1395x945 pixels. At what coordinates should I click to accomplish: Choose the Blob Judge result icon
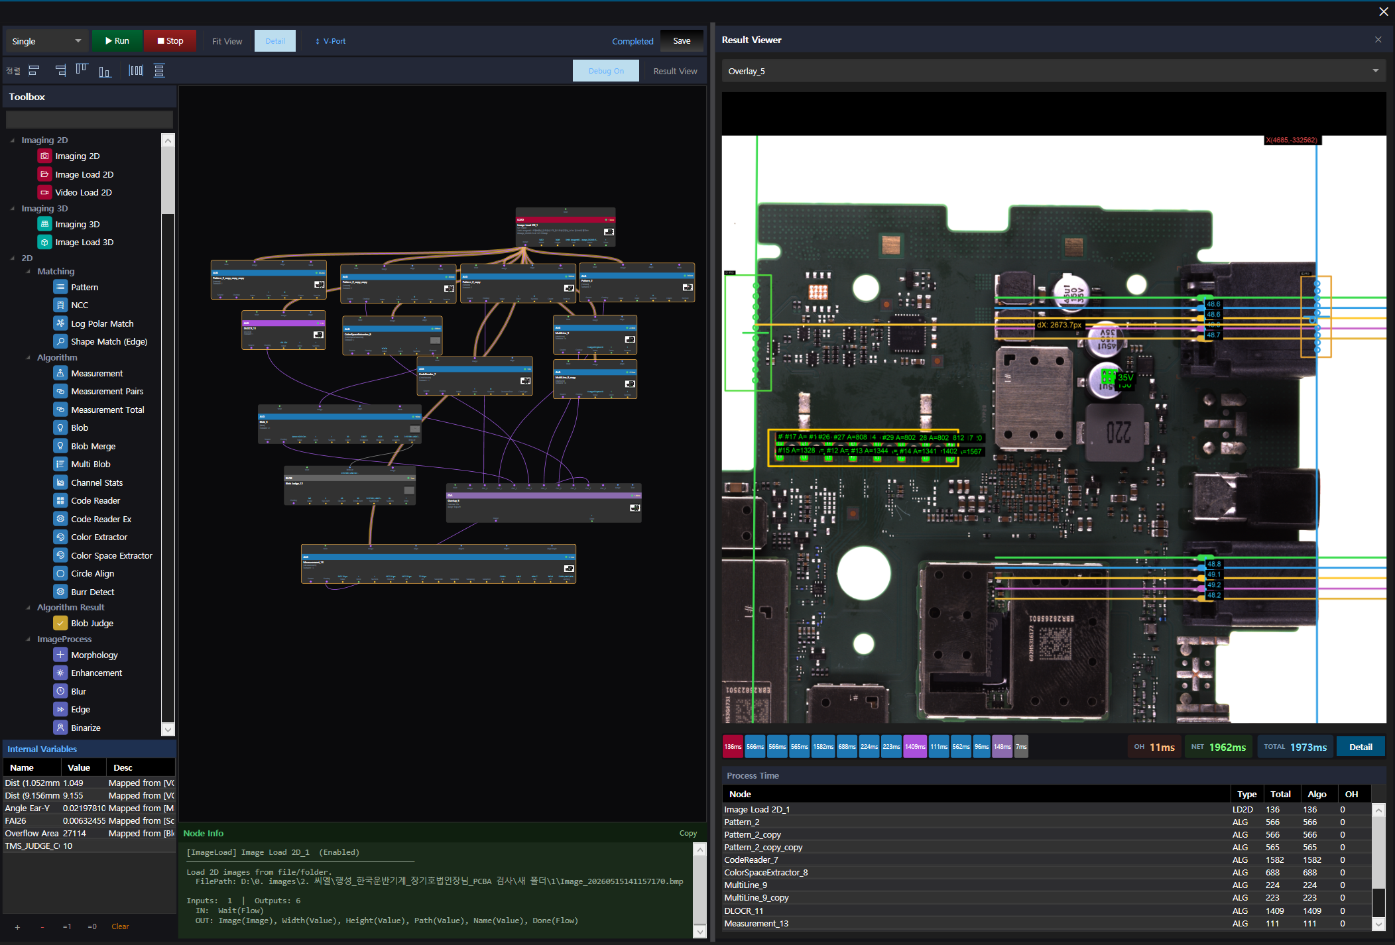[x=60, y=623]
